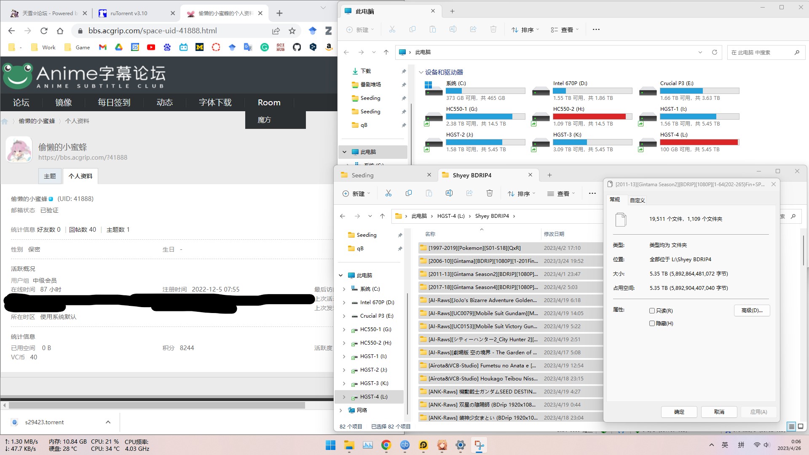Click user avatar thumbnail on profile page

point(19,150)
